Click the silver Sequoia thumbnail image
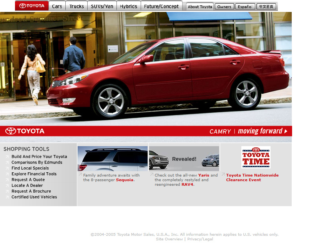Viewport: 319px width, 250px height. (113, 158)
